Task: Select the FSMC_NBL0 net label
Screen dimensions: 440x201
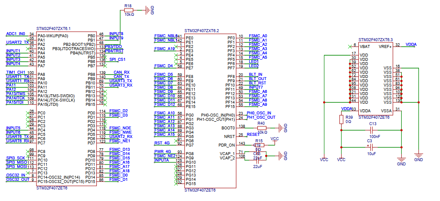Action: [x=165, y=36]
